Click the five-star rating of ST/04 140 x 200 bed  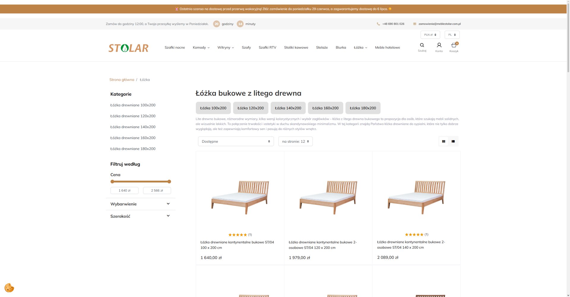coord(414,234)
